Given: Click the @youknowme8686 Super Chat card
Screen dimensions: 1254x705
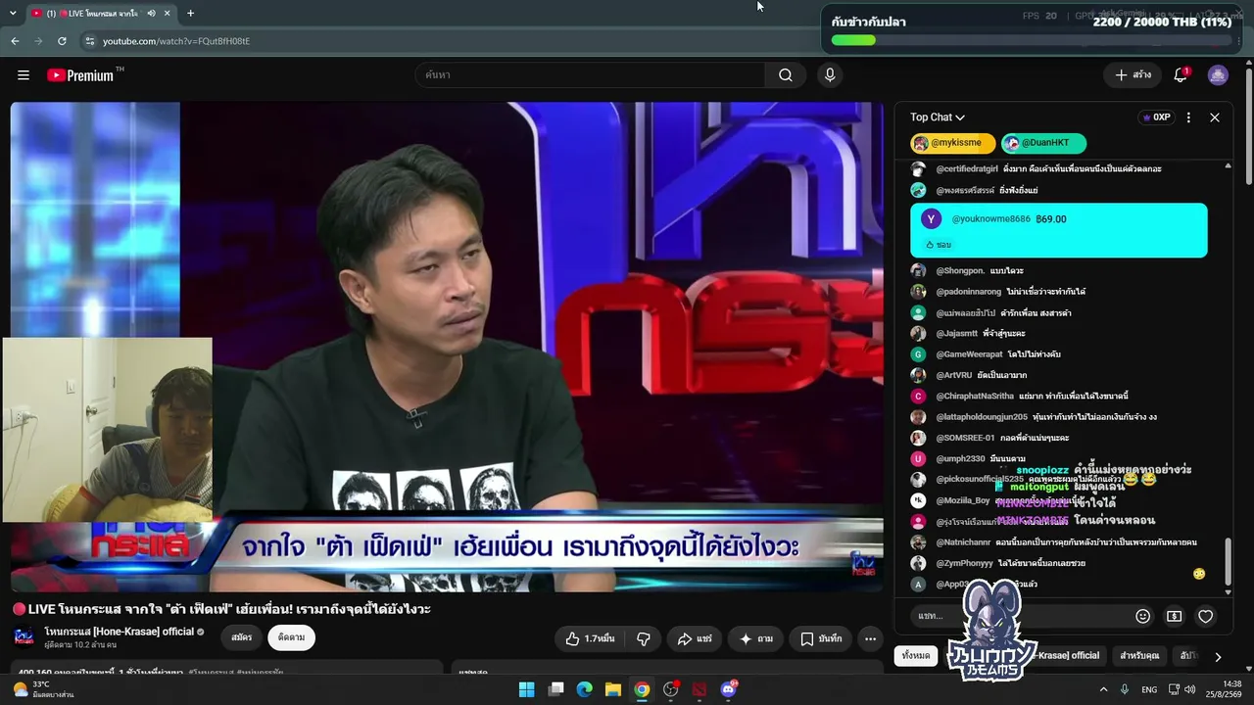Looking at the screenshot, I should 1059,231.
